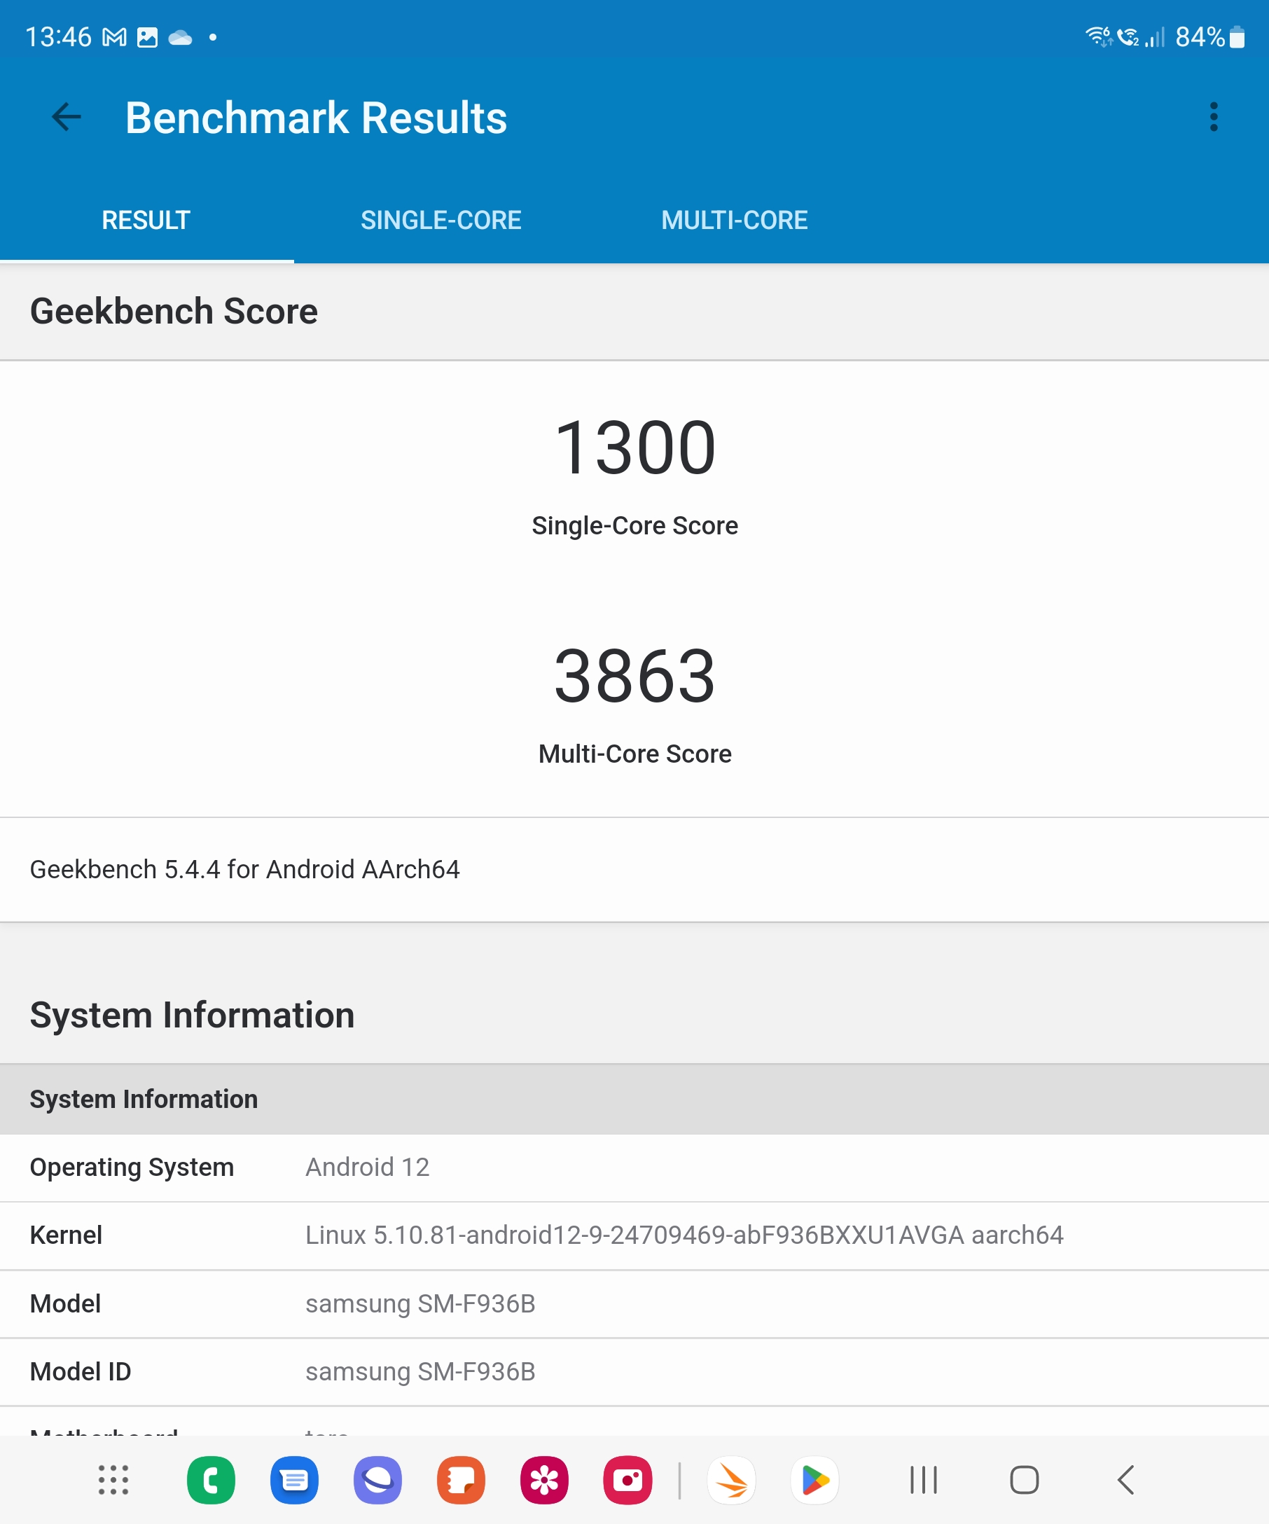
Task: Tap the image notification icon
Action: pos(147,37)
